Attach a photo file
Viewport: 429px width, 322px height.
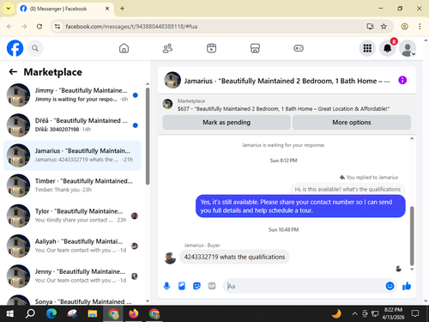coord(182,286)
